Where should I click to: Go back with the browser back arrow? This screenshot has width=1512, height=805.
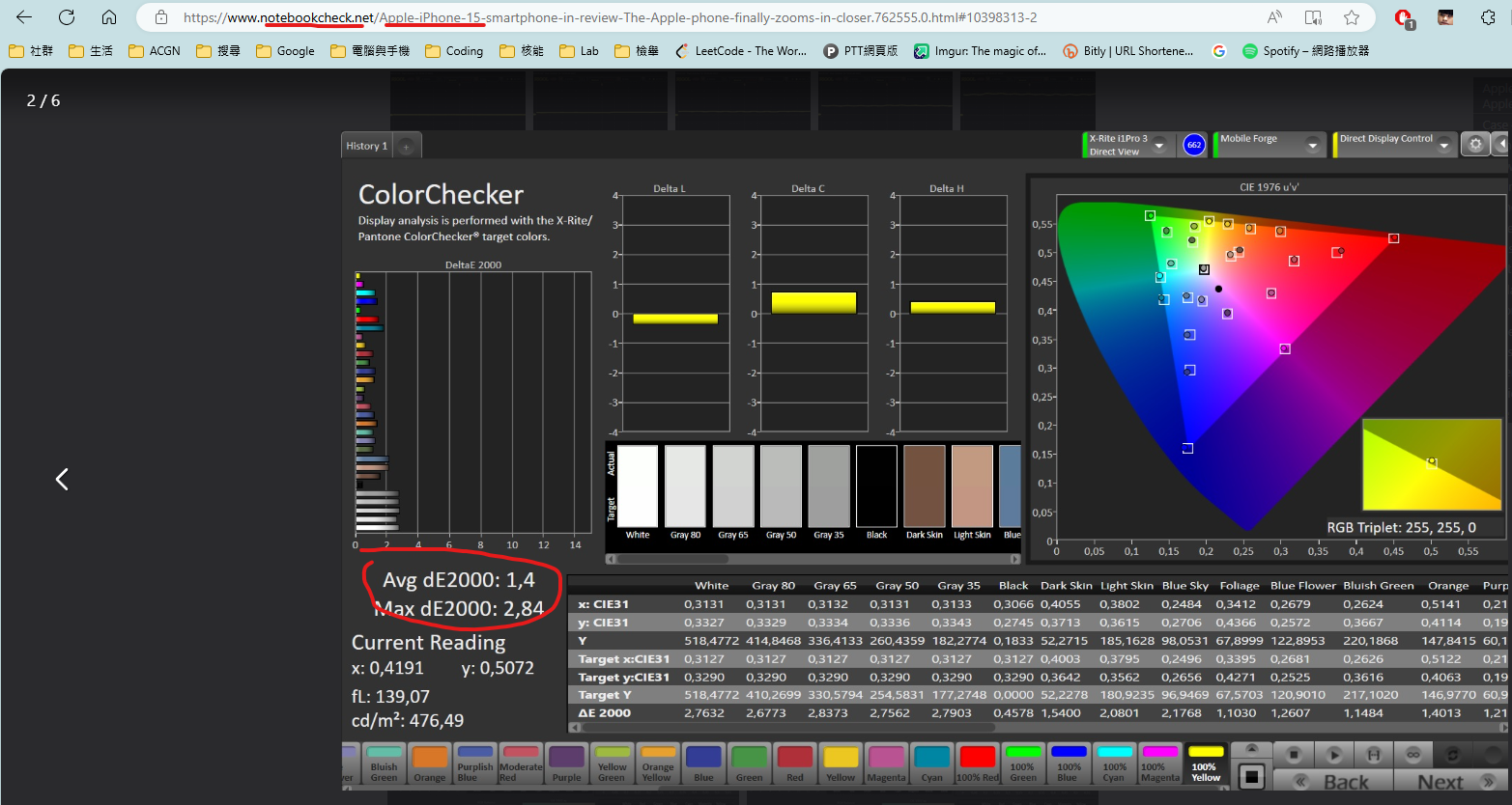tap(24, 17)
